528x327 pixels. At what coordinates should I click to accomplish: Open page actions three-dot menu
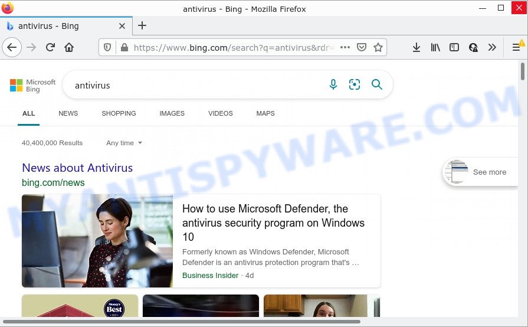[x=345, y=47]
